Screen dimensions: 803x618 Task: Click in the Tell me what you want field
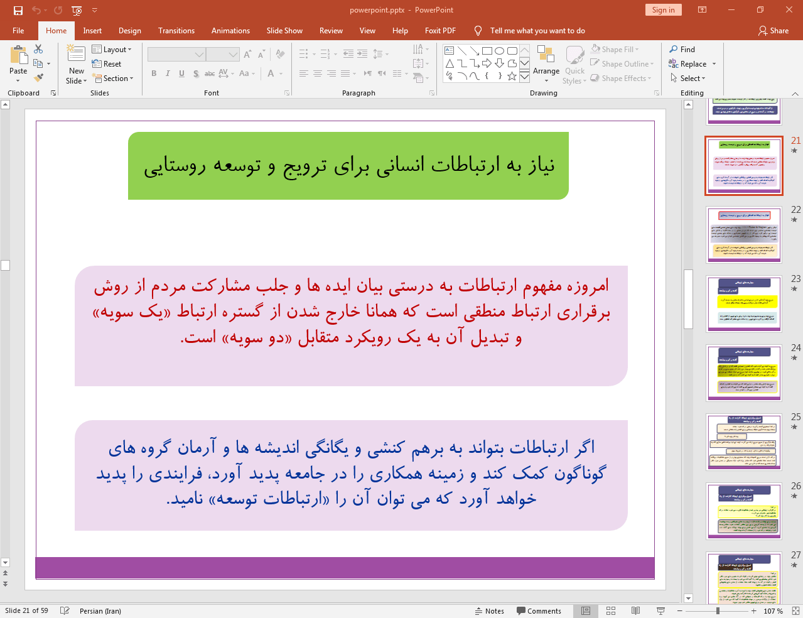537,30
